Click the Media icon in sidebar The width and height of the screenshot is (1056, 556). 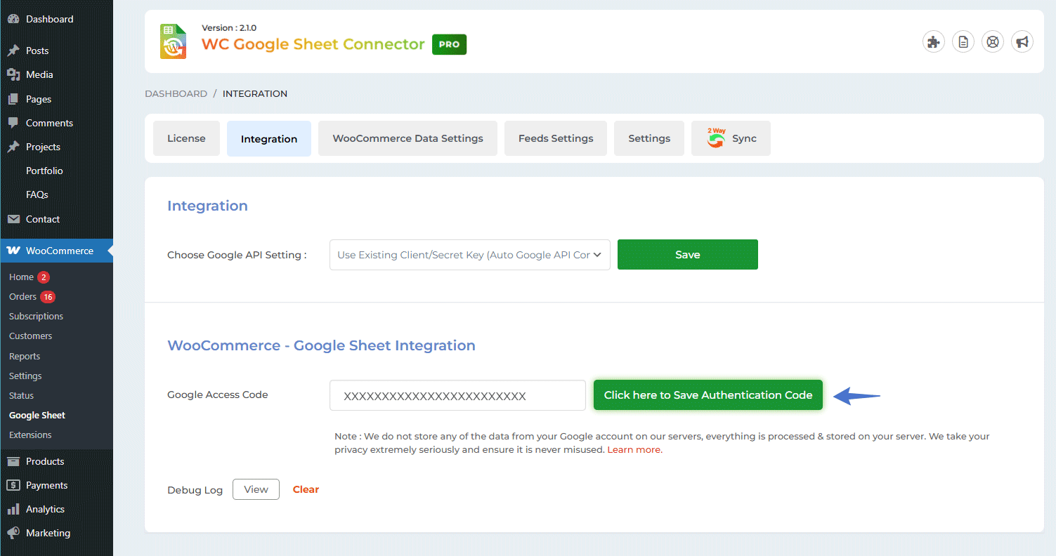13,74
